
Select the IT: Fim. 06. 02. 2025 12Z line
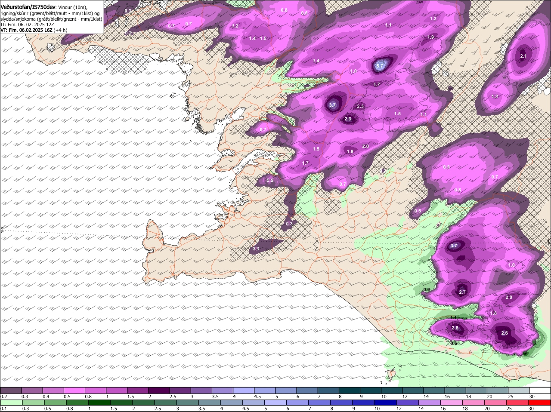click(28, 25)
